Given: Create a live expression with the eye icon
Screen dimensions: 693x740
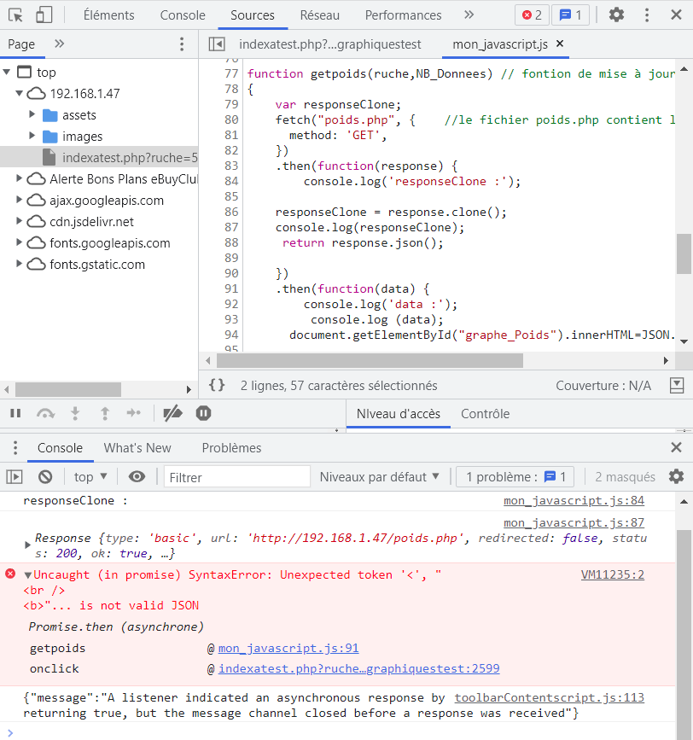Looking at the screenshot, I should [x=137, y=476].
